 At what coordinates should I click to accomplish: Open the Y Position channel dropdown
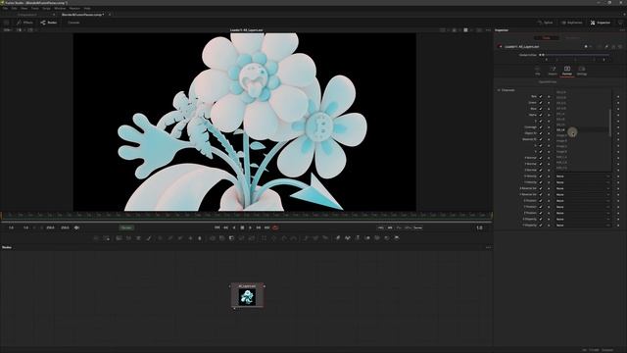click(x=583, y=207)
